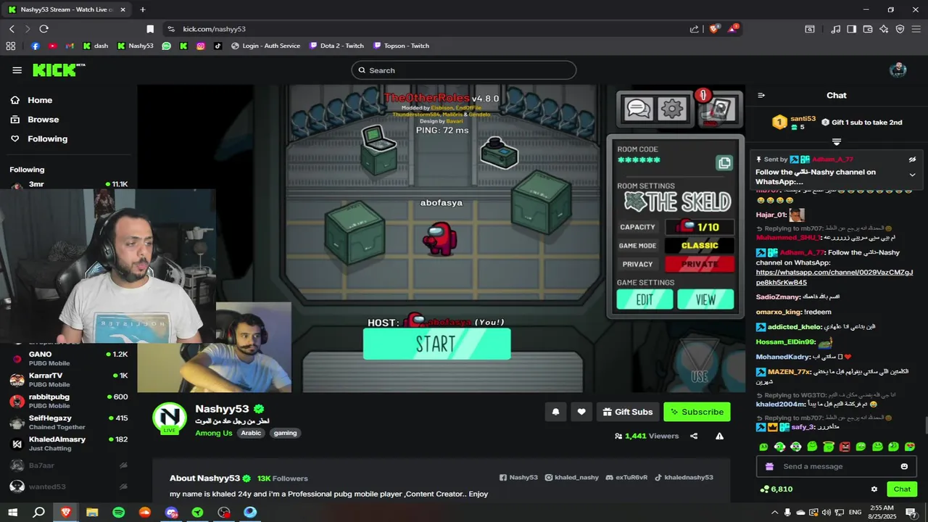Open OBS Studio from the taskbar

pos(224,512)
